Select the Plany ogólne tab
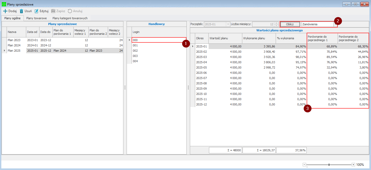 [13, 18]
